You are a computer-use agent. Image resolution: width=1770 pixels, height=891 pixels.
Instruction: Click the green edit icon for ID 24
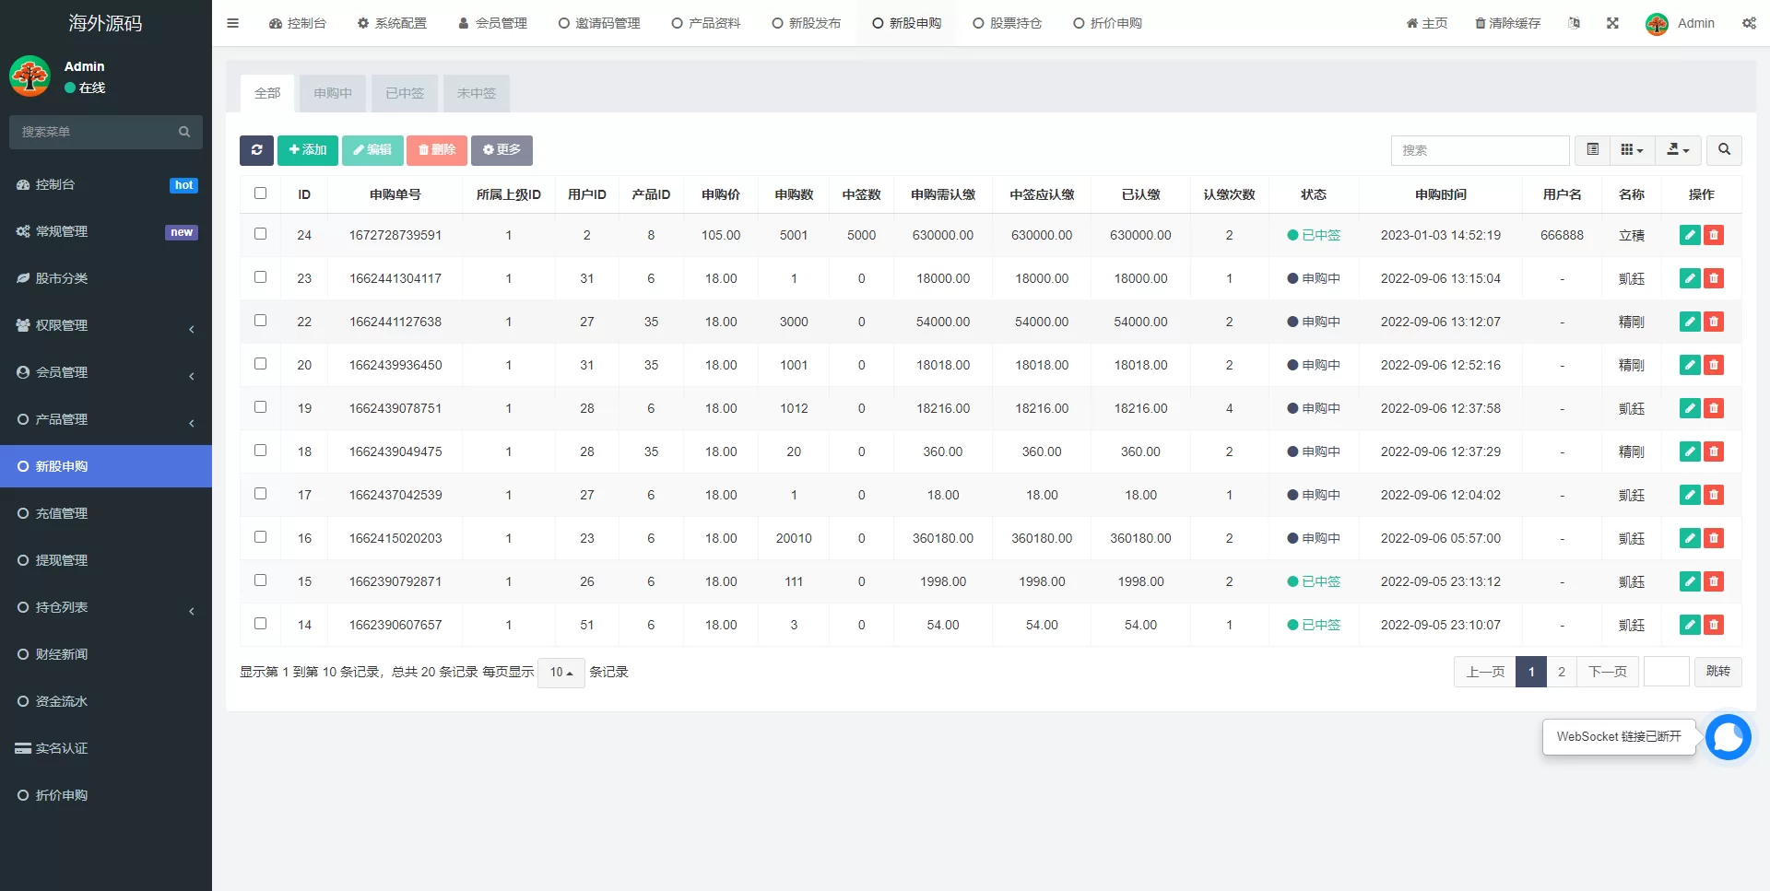coord(1689,235)
